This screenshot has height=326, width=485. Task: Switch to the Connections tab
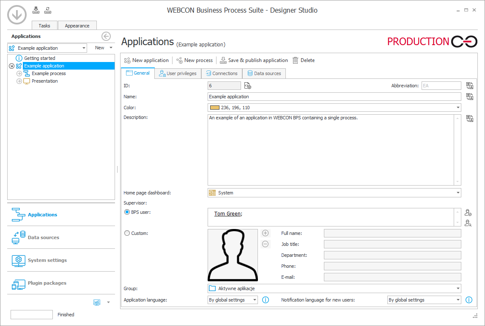[222, 73]
